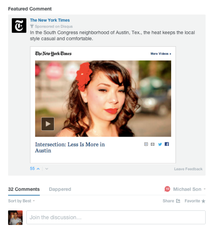Open the Share discussion menu
This screenshot has width=211, height=228.
pyautogui.click(x=171, y=201)
